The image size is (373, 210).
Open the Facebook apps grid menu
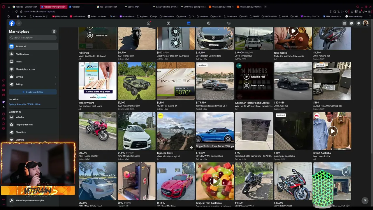click(x=344, y=23)
